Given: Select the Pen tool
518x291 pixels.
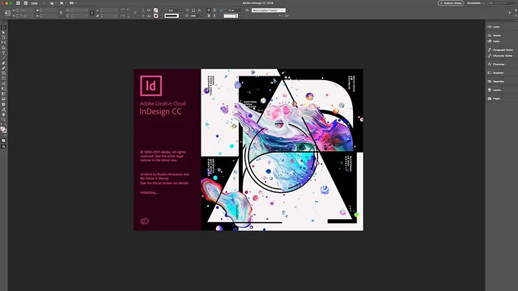Looking at the screenshot, I should click(x=4, y=63).
